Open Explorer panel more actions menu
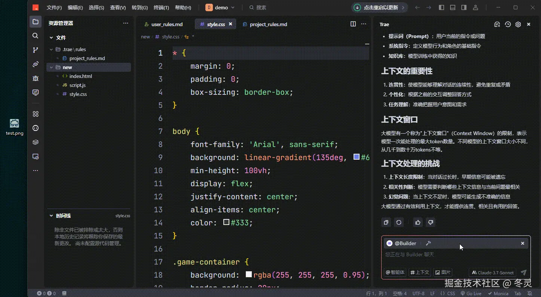 point(126,23)
